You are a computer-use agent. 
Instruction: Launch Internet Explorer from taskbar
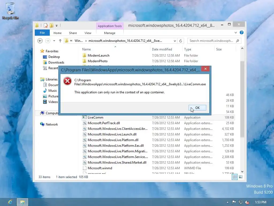point(10,202)
